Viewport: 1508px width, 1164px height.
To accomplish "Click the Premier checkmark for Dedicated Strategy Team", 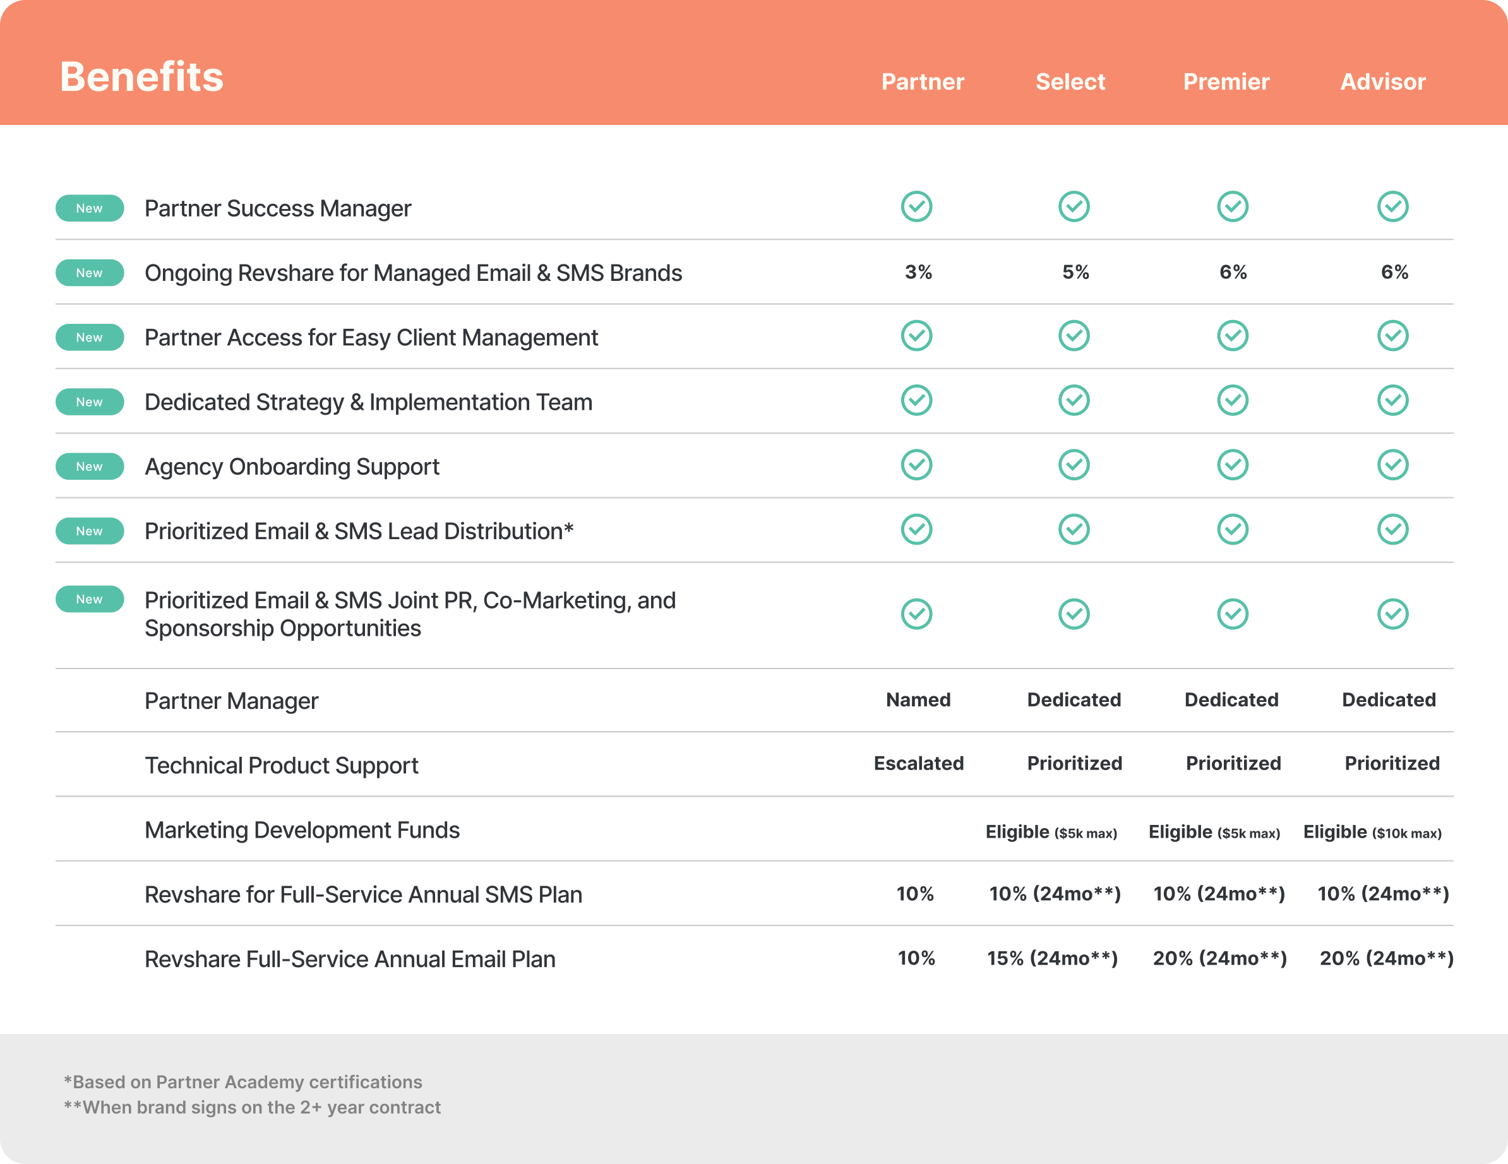I will pos(1233,400).
